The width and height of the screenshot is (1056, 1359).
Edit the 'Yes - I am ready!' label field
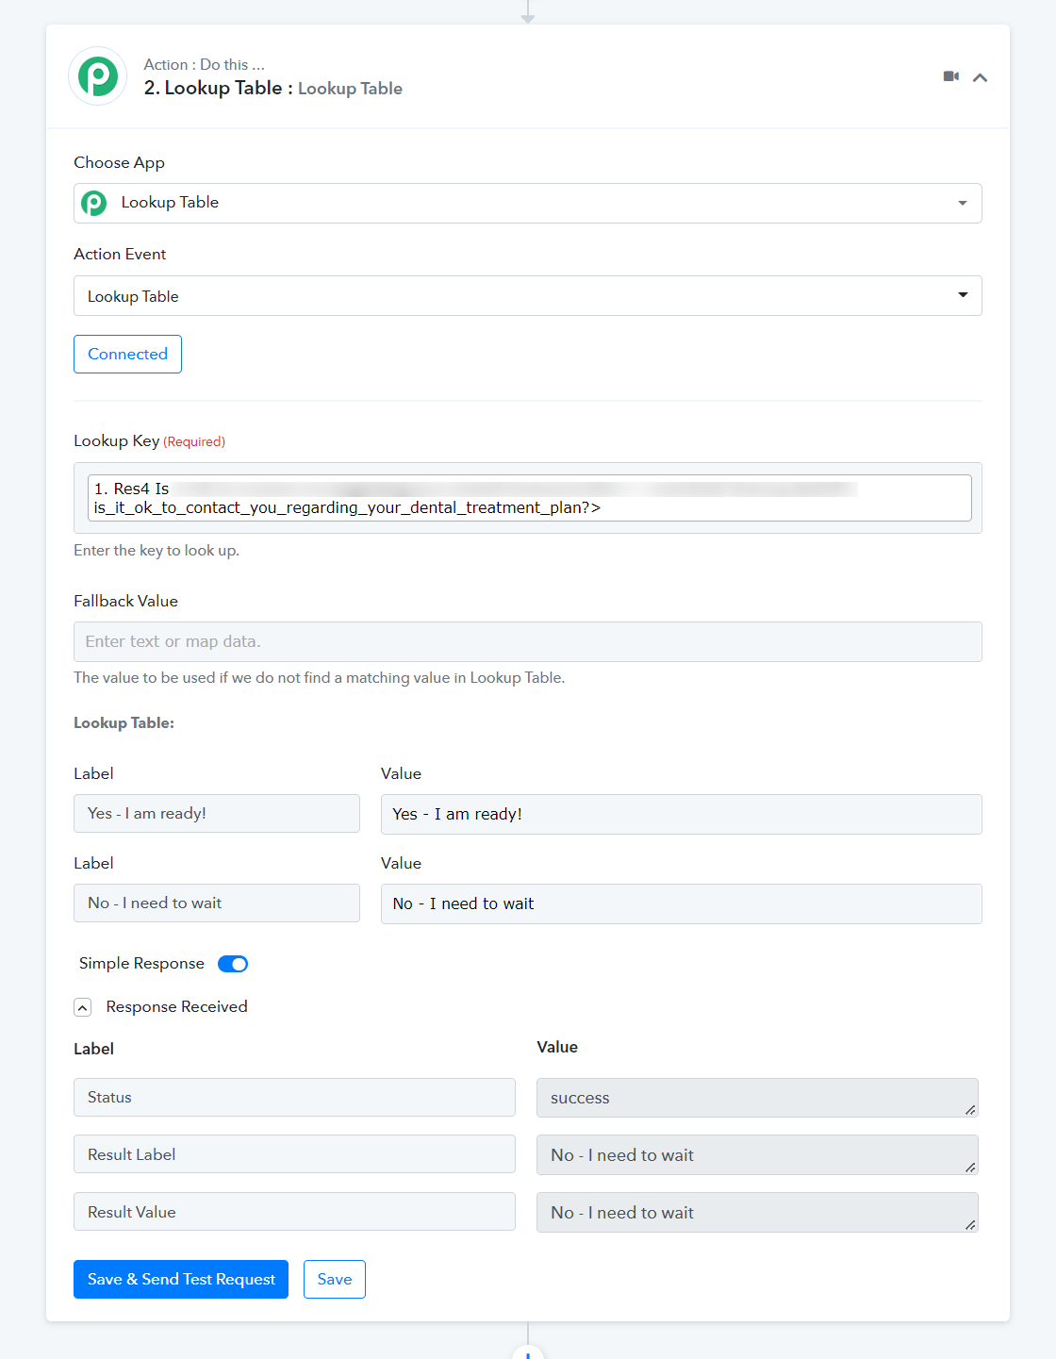tap(217, 813)
